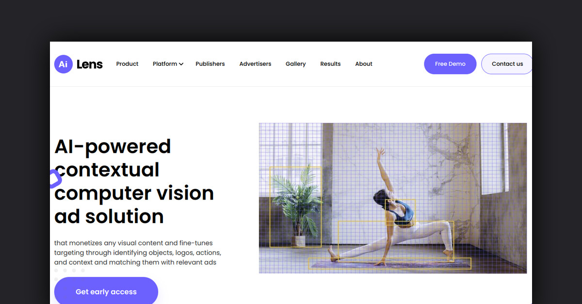Open the Advertisers nav link
The image size is (582, 304).
(x=255, y=64)
